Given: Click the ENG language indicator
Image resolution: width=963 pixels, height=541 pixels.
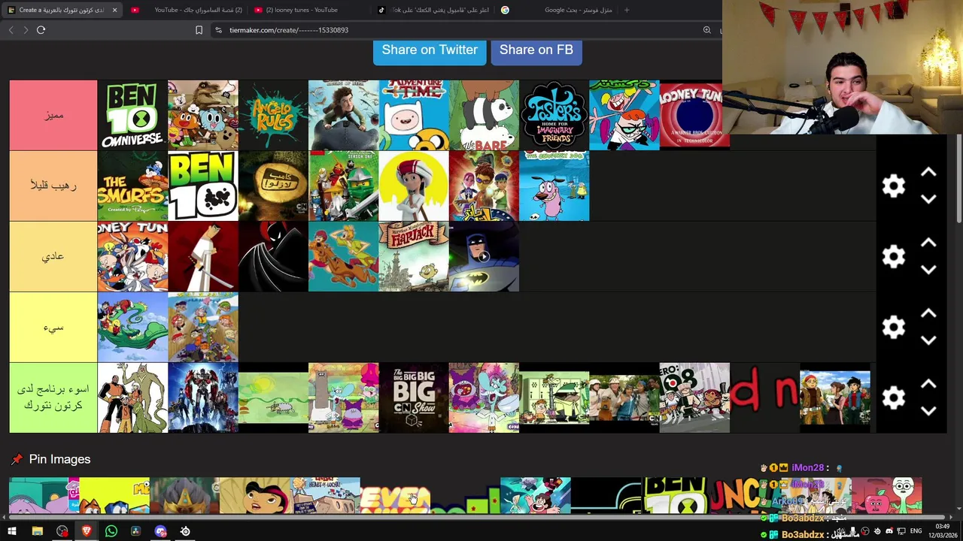Looking at the screenshot, I should click(x=916, y=531).
